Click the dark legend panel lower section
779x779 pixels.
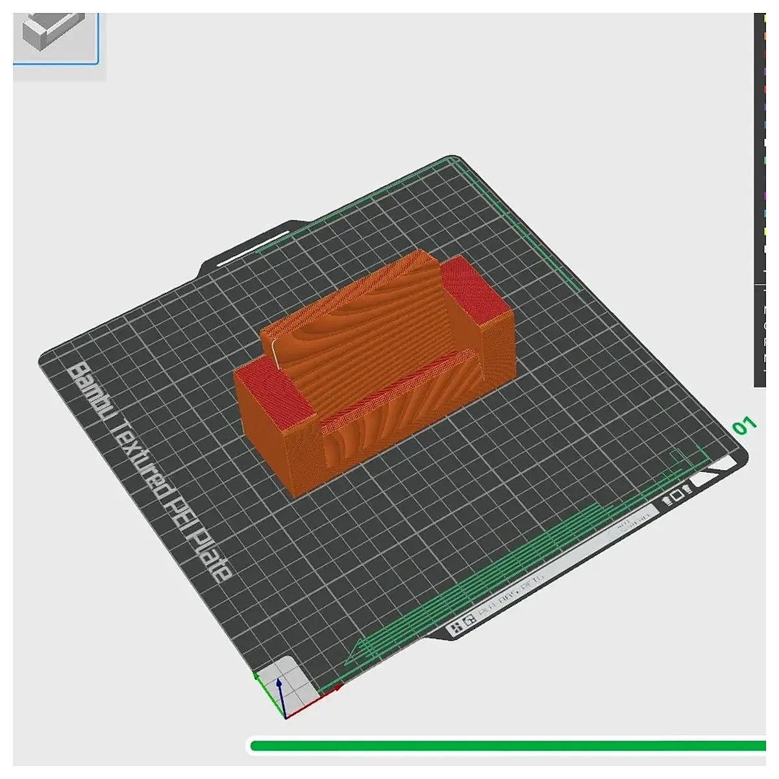[x=760, y=334]
